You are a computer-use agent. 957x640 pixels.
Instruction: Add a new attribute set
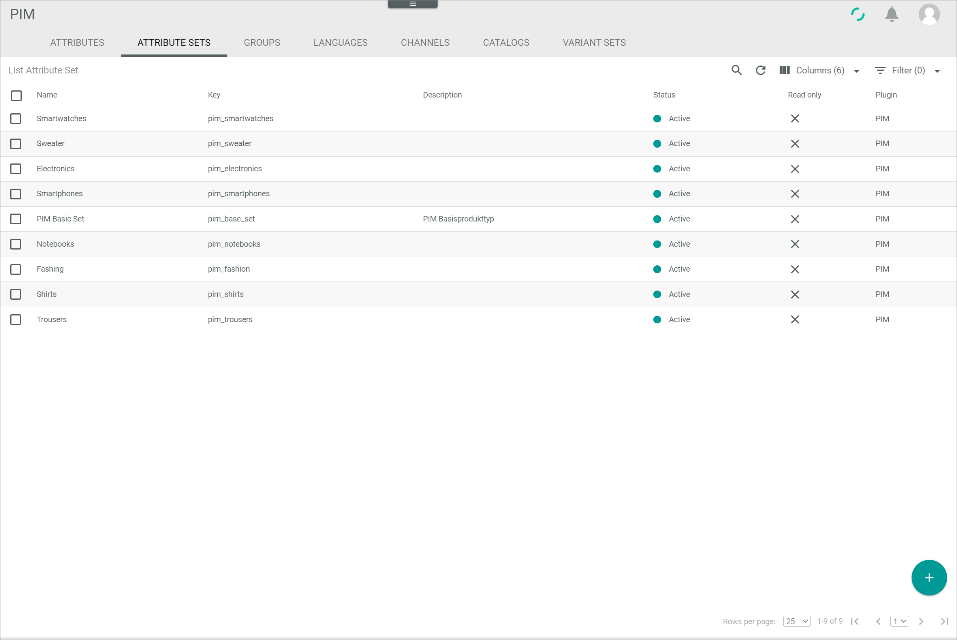[929, 578]
